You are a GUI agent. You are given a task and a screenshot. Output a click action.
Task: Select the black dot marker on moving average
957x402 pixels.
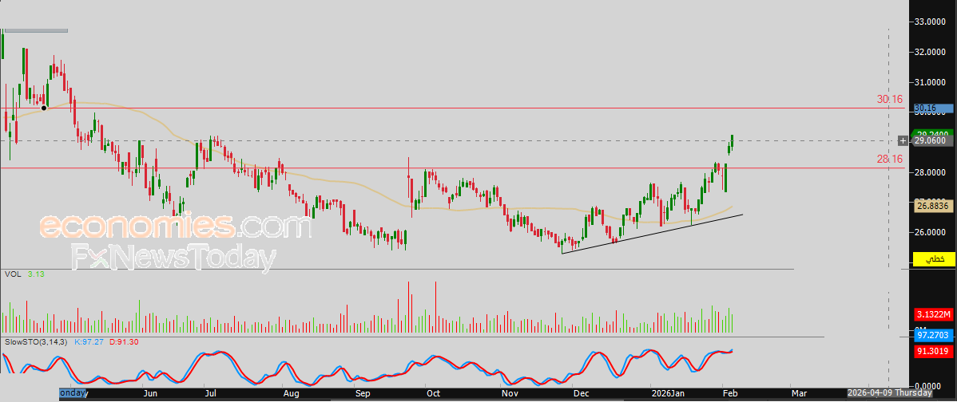coord(45,108)
